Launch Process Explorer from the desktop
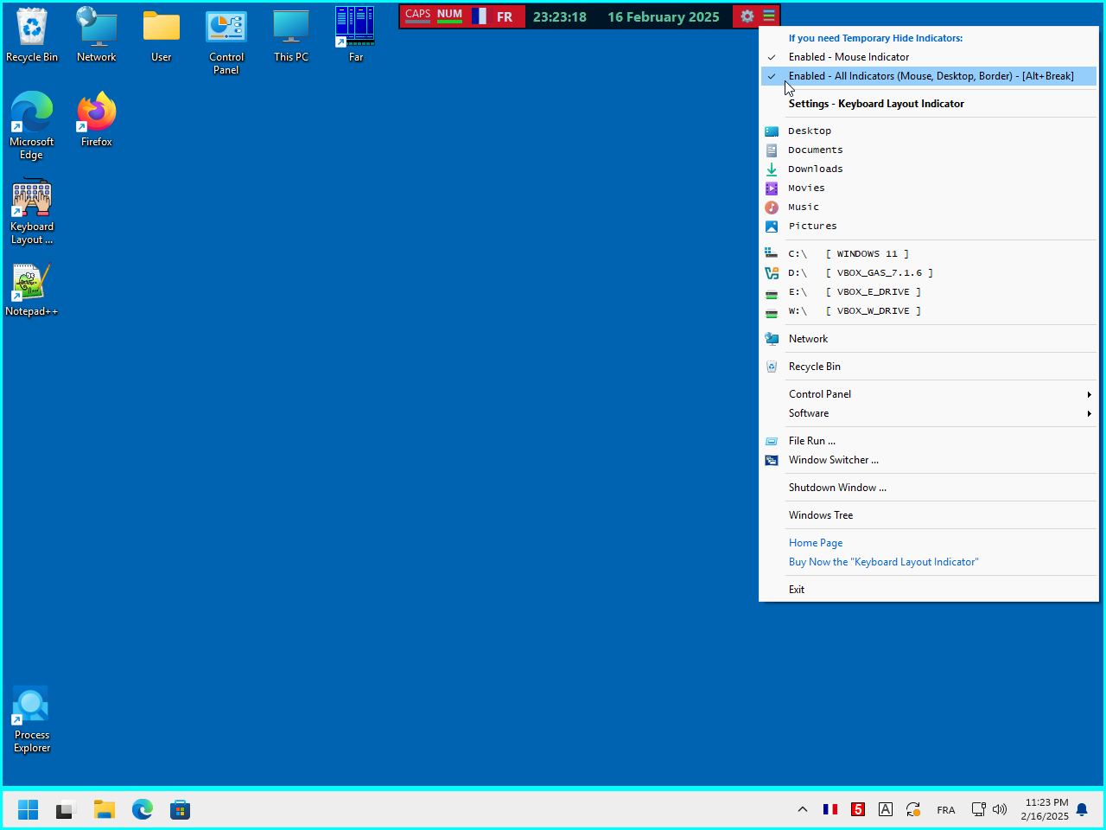The image size is (1106, 830). point(31,705)
